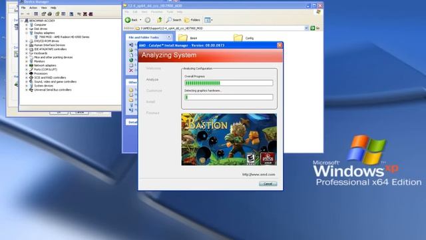The height and width of the screenshot is (240, 426).
Task: Open the Views dropdown in Explorer toolbar
Action: point(212,20)
